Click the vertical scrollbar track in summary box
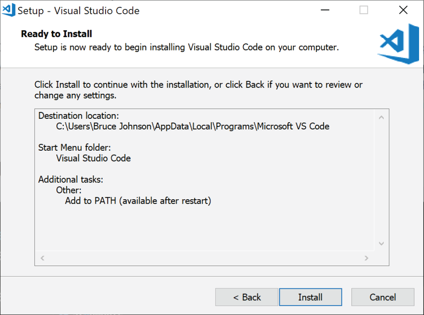The image size is (424, 315). pyautogui.click(x=381, y=180)
